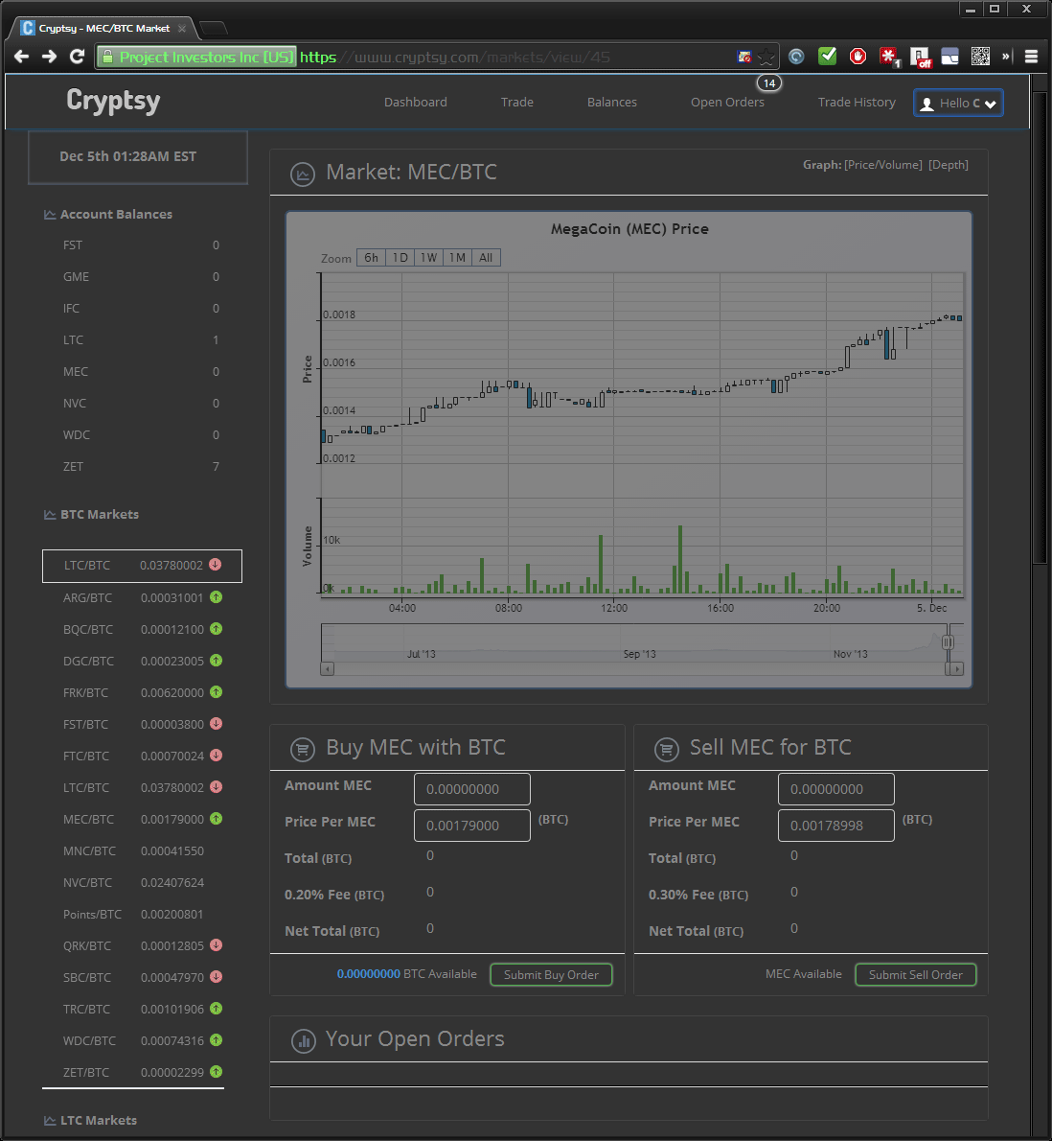
Task: Click the 0.00000000 BTC Available link
Action: pyautogui.click(x=369, y=973)
